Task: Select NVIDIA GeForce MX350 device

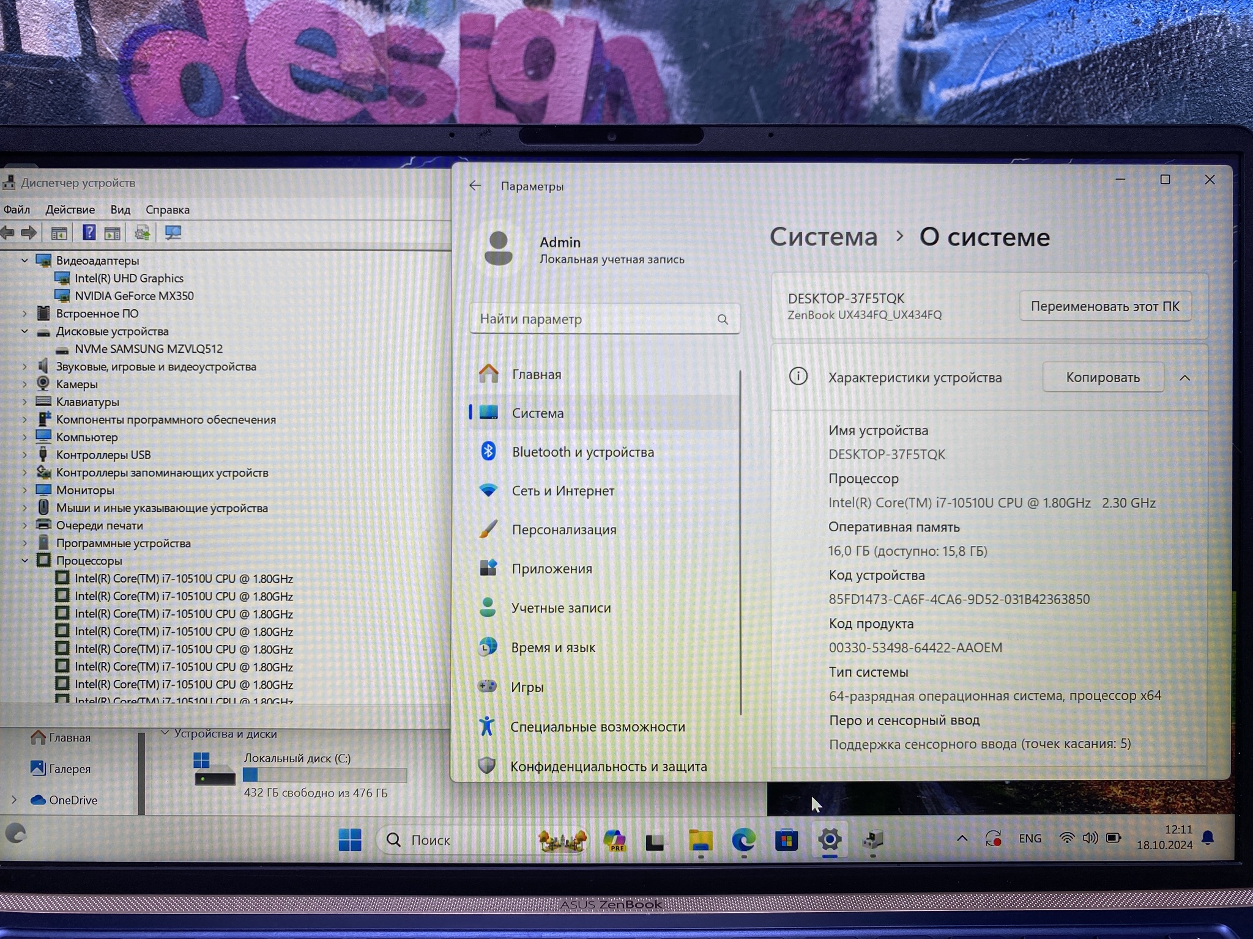Action: (x=134, y=296)
